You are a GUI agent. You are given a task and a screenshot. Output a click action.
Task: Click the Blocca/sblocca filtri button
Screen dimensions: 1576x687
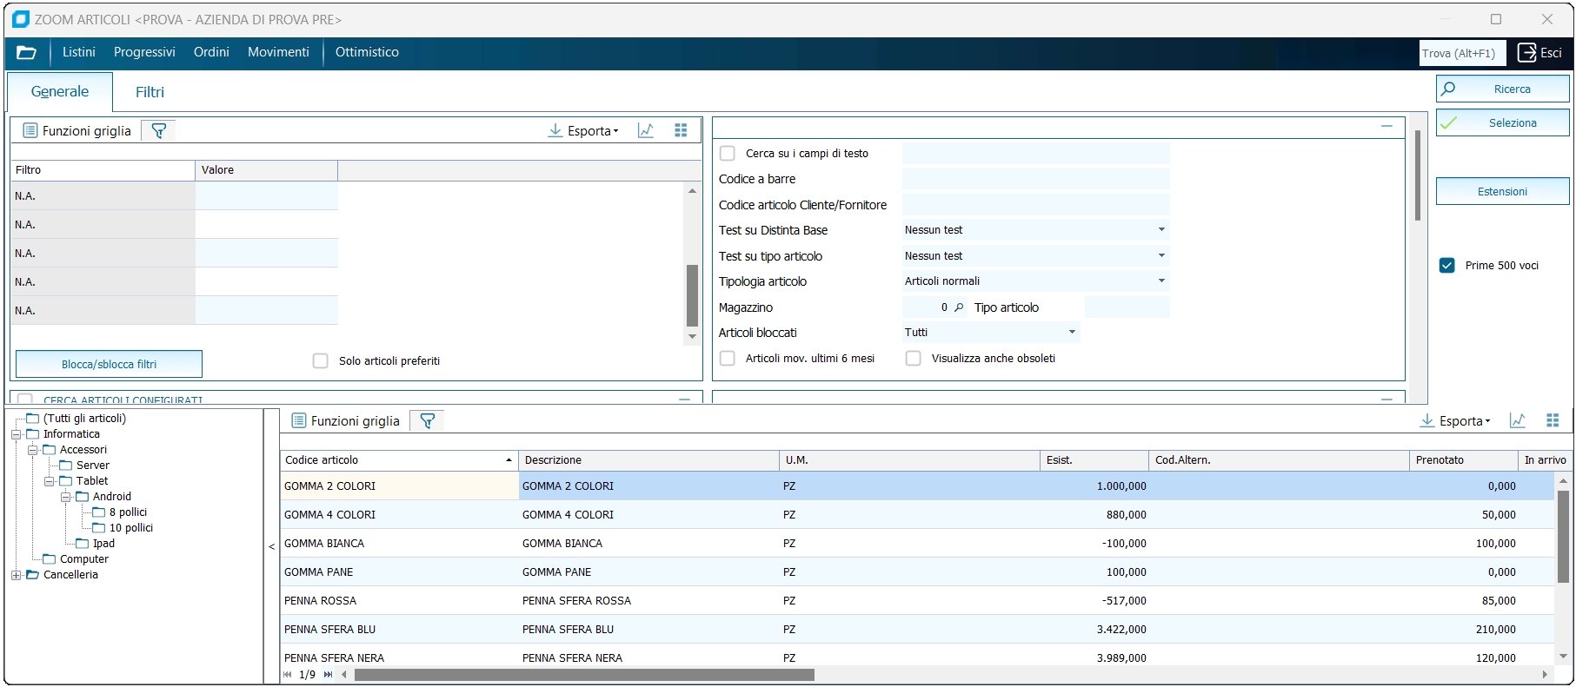[109, 365]
